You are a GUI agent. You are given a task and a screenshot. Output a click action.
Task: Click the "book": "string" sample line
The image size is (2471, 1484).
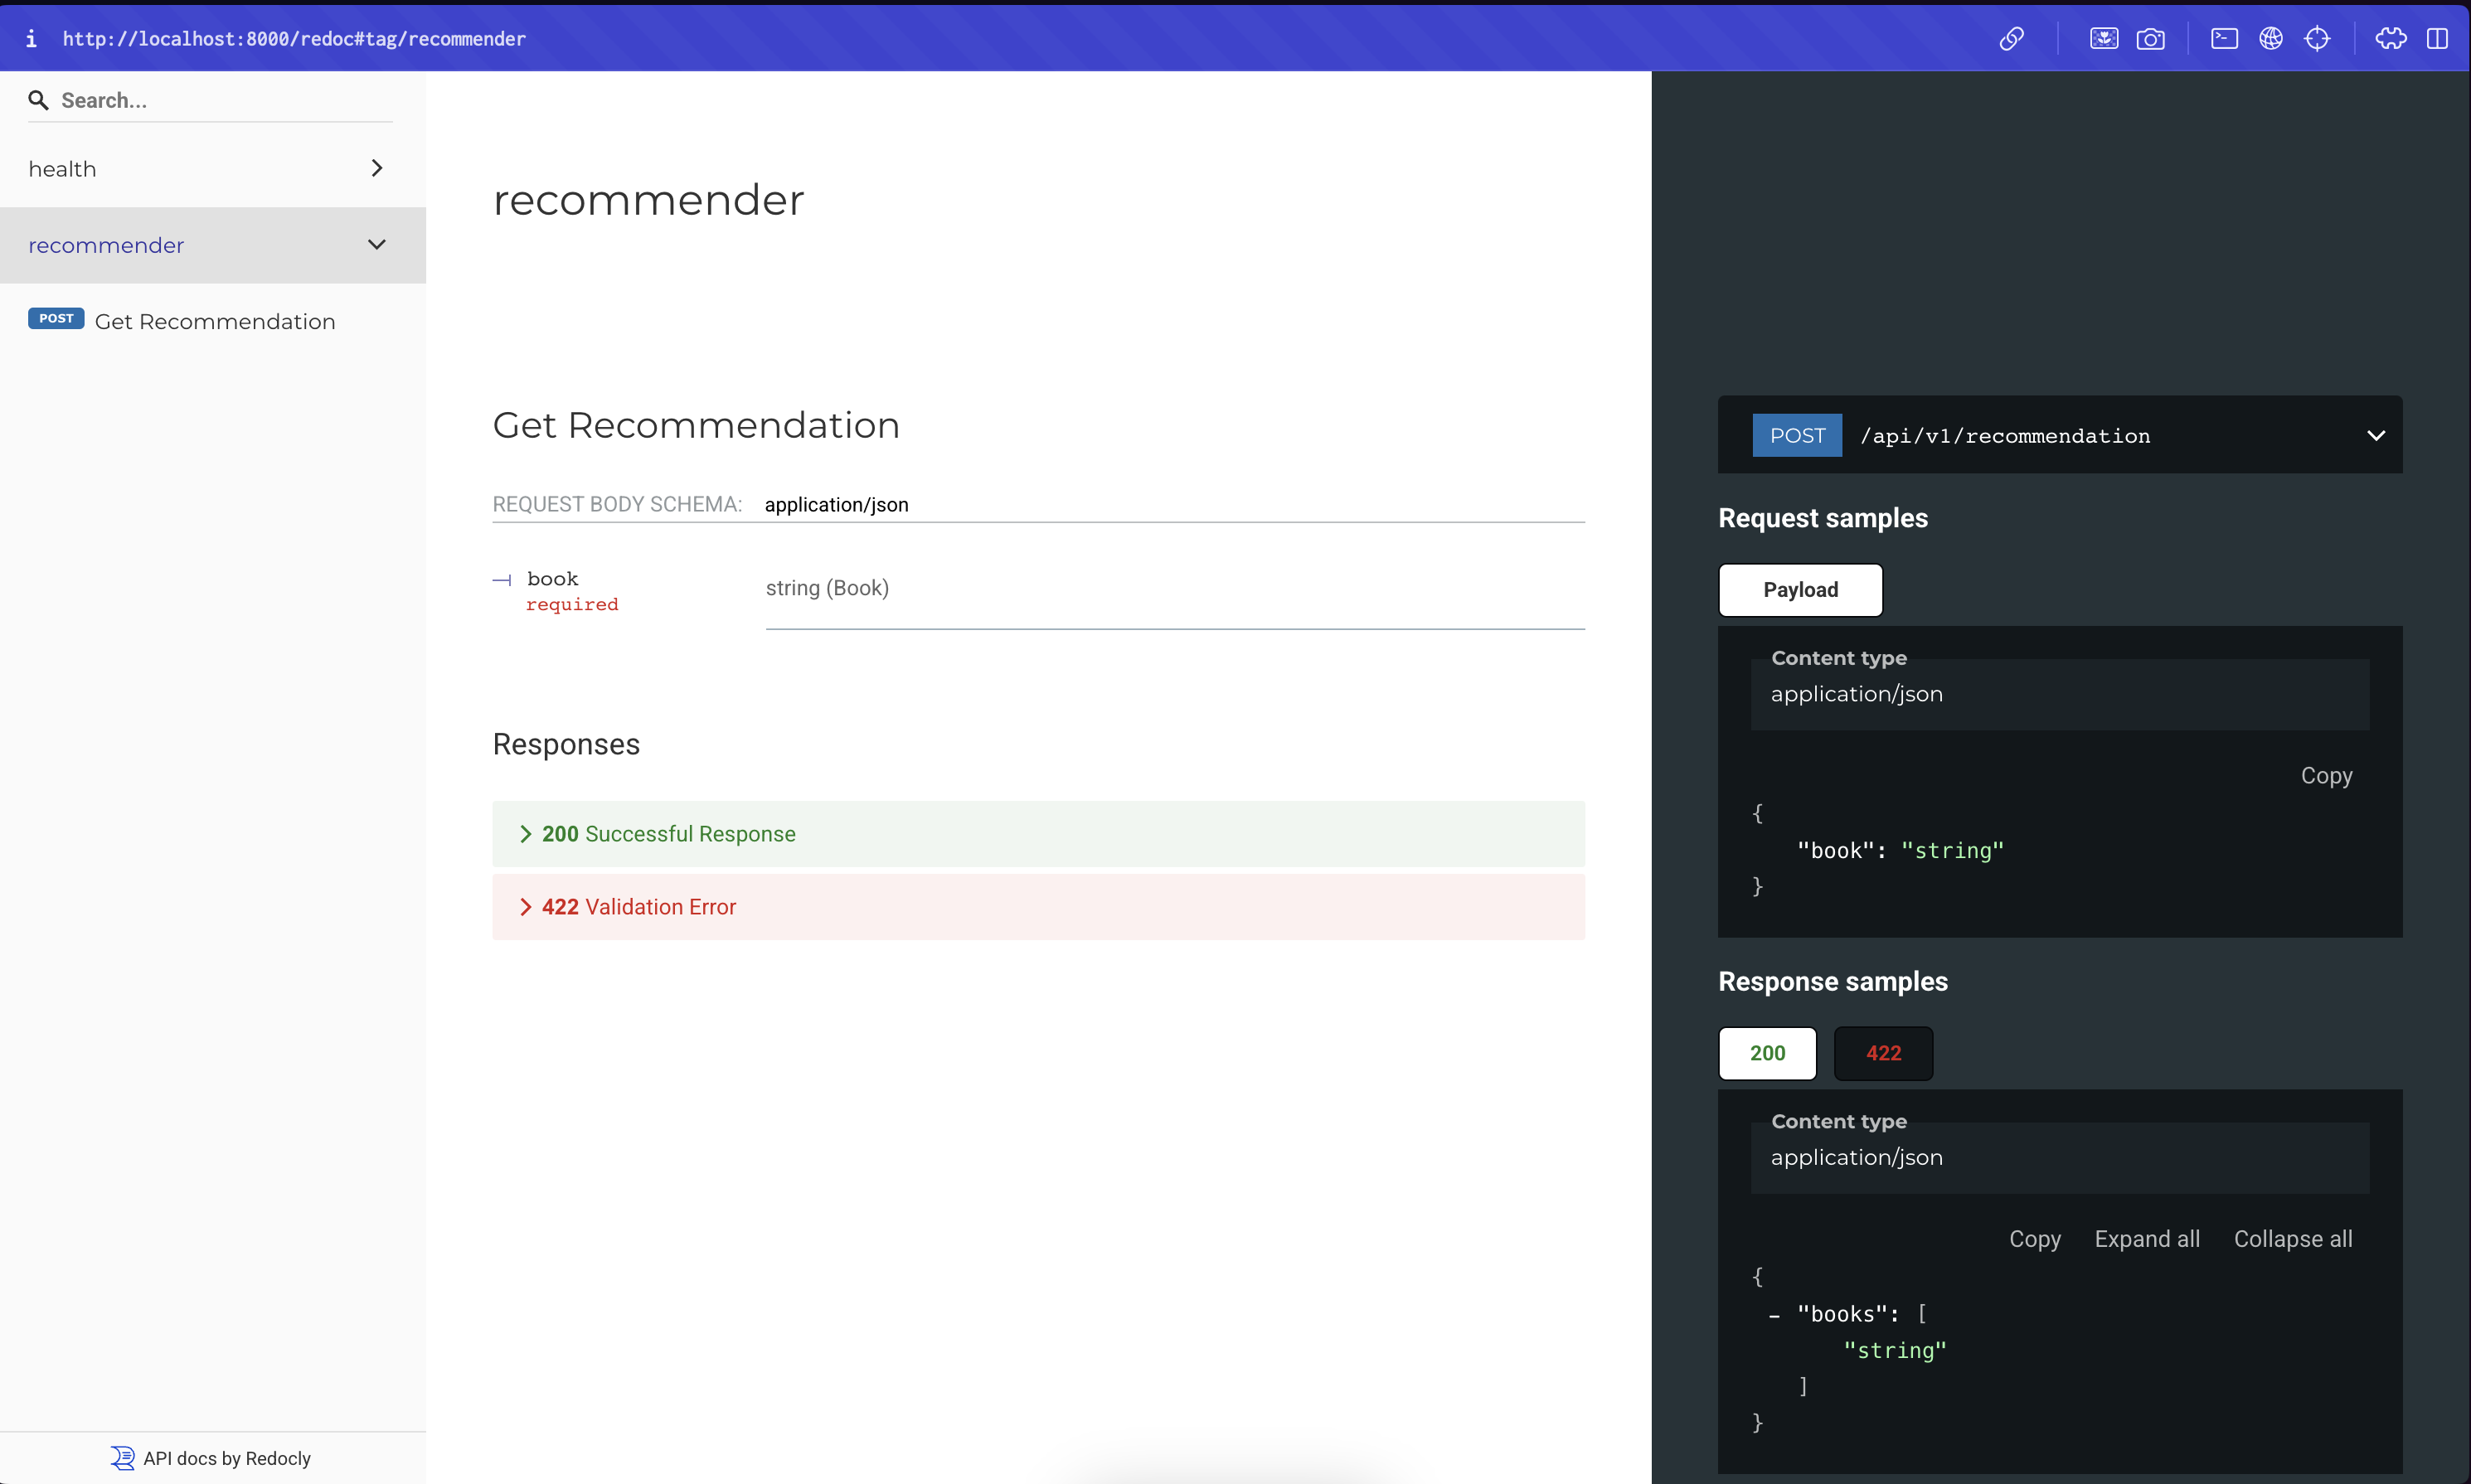[x=1900, y=851]
